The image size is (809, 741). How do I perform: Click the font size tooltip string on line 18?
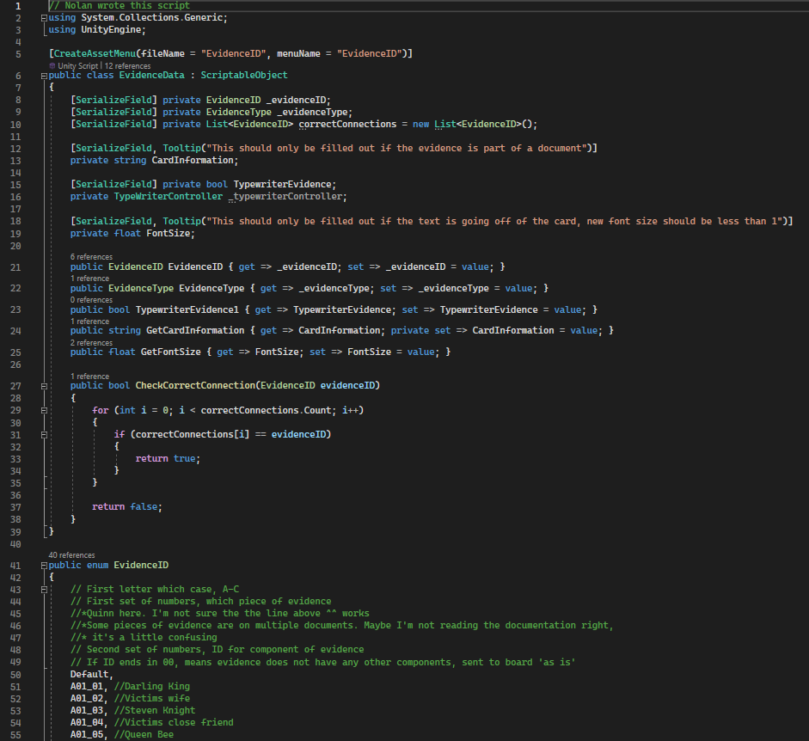(495, 222)
